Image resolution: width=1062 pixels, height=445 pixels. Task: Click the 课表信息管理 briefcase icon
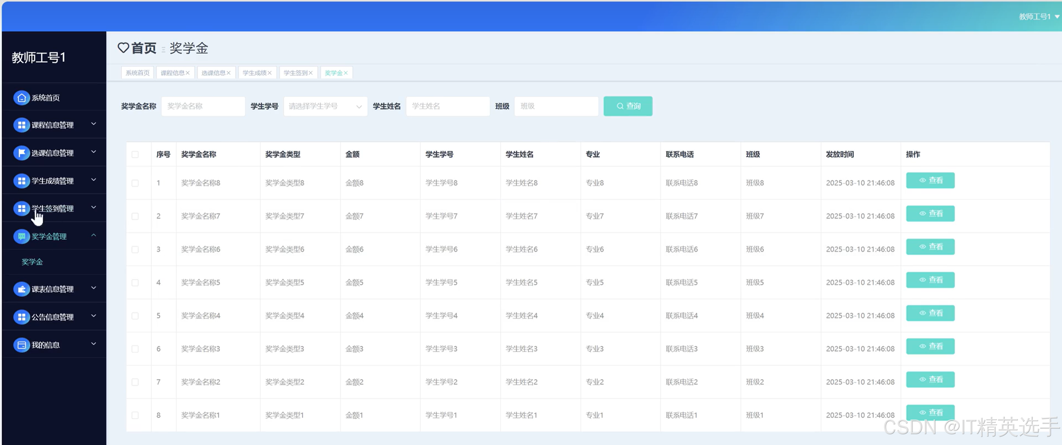(21, 289)
